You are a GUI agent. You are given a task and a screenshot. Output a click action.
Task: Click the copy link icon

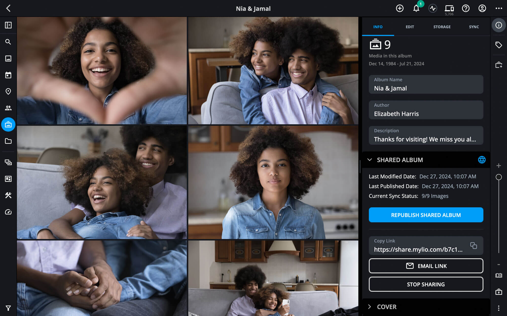[x=473, y=245]
